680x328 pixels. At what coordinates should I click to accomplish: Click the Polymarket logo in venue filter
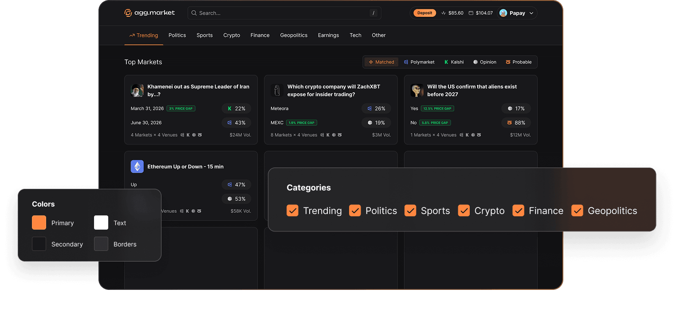tap(406, 62)
